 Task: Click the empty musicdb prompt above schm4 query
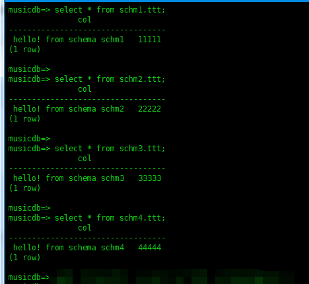tap(29, 208)
